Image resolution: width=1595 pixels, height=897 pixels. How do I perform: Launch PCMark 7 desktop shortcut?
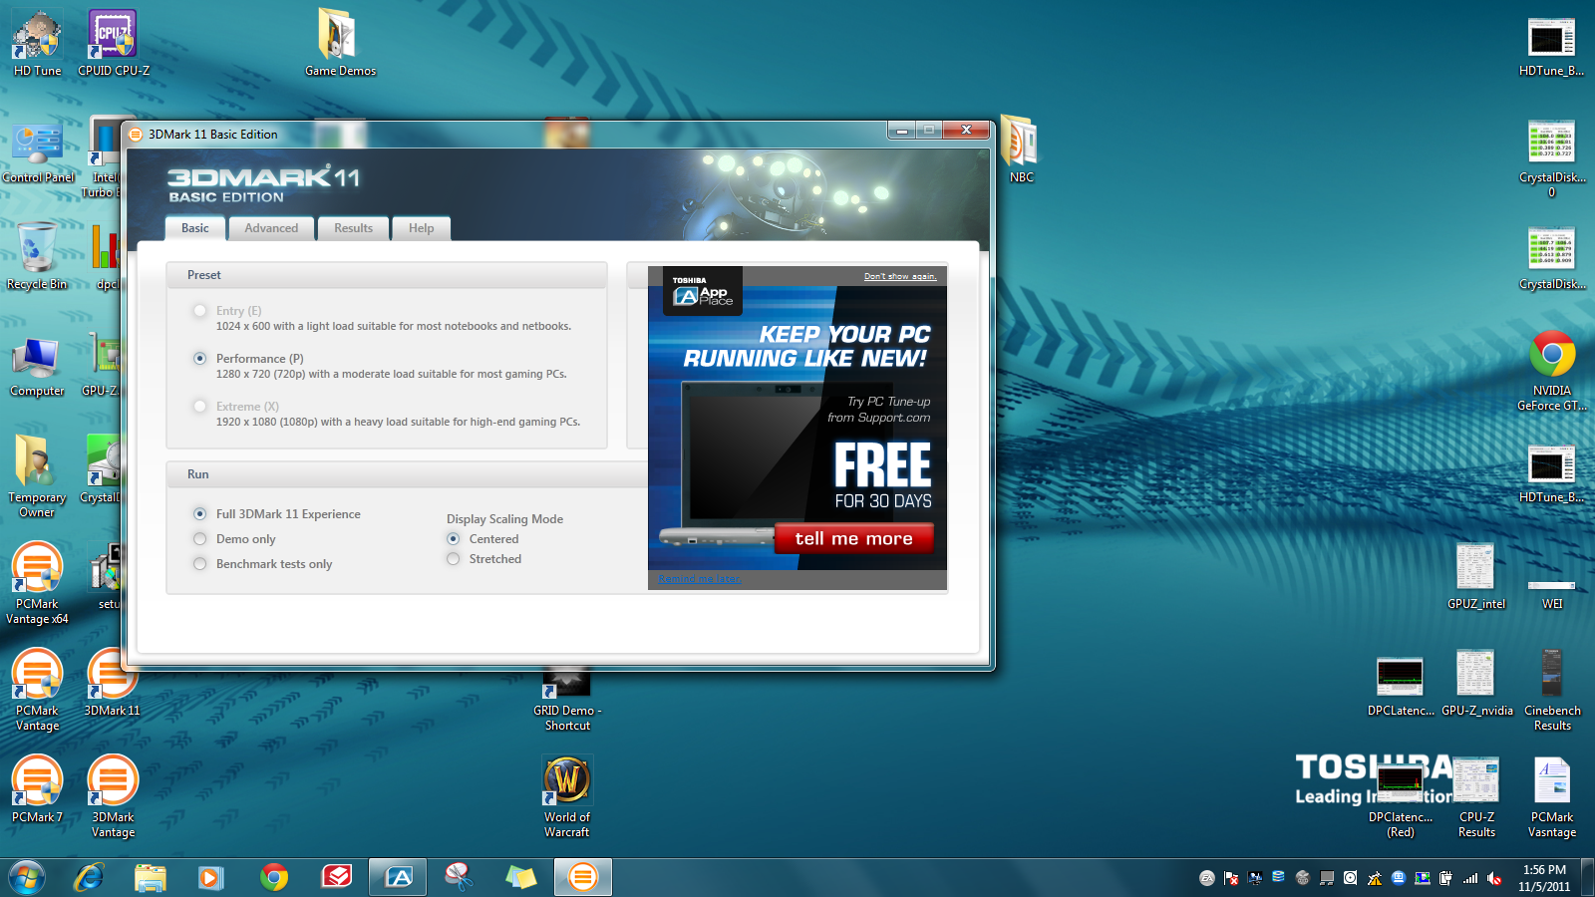point(37,789)
